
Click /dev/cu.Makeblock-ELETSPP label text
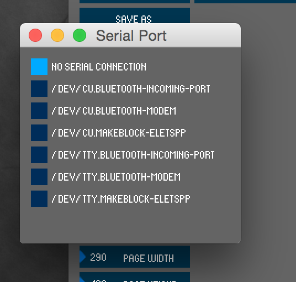click(x=119, y=133)
